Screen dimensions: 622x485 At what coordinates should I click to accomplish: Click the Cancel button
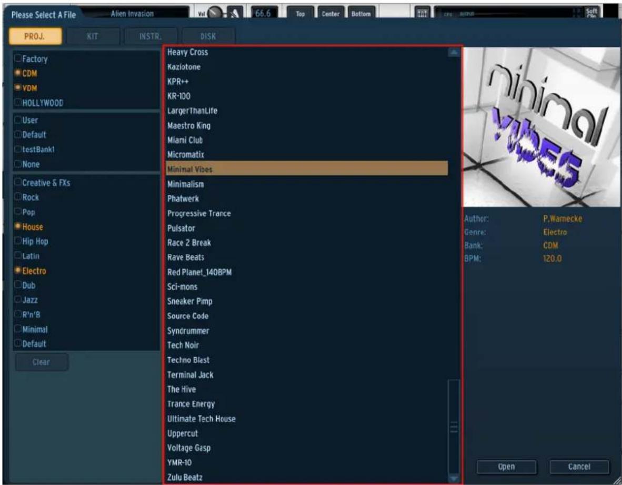579,467
